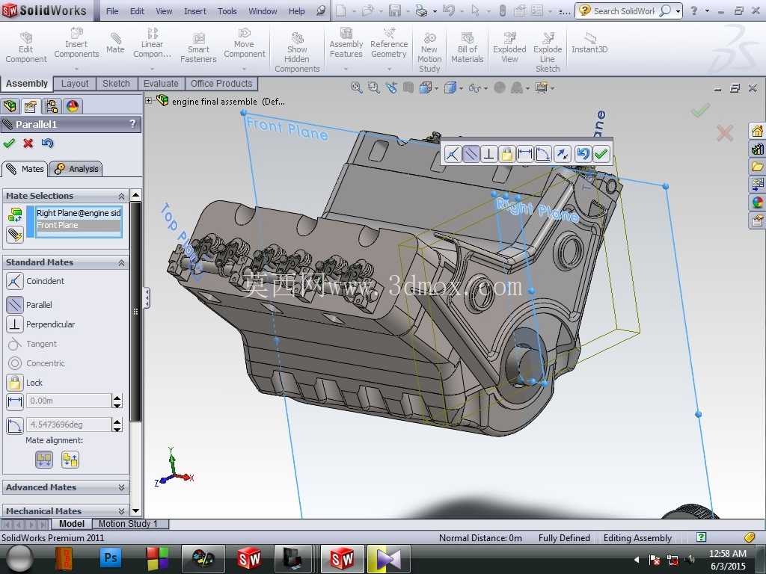Click the green OK checkmark in the Parallel1 panel
766x574 pixels.
click(x=9, y=143)
